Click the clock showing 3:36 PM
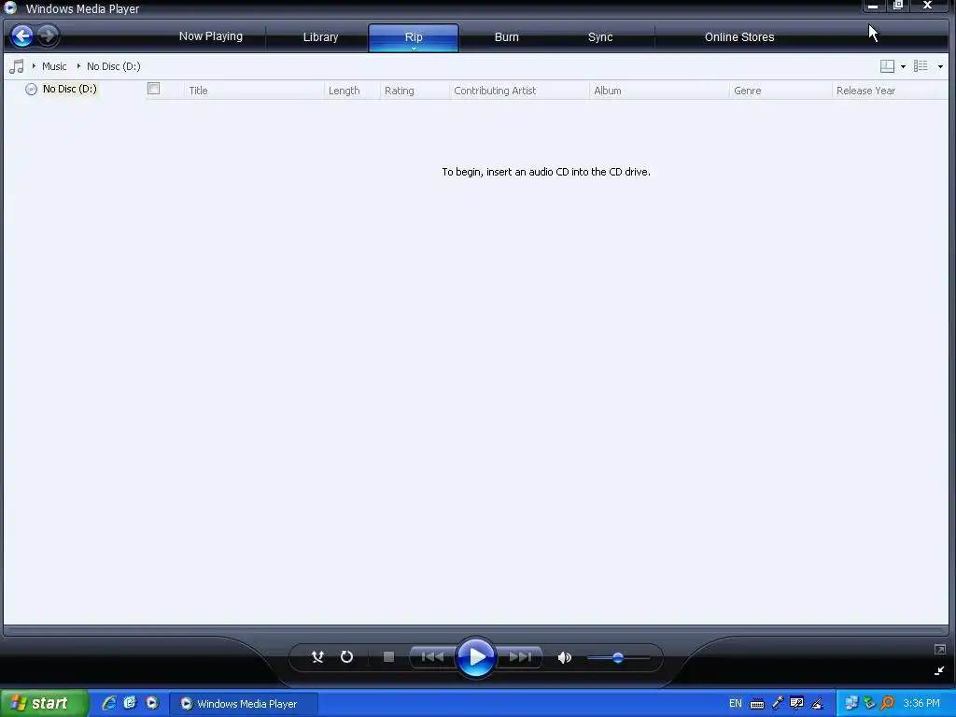The image size is (956, 717). click(x=921, y=704)
